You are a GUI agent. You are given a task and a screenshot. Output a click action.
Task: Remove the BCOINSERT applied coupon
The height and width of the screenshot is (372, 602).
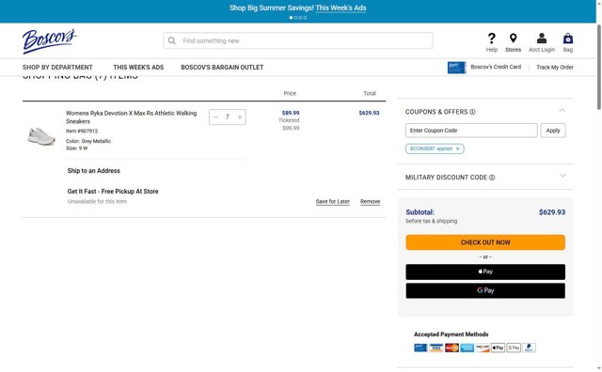[458, 148]
